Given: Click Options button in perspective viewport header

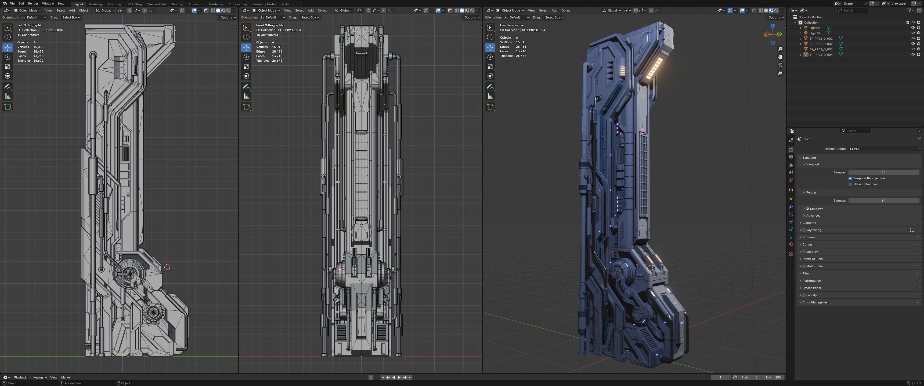Looking at the screenshot, I should (x=775, y=17).
